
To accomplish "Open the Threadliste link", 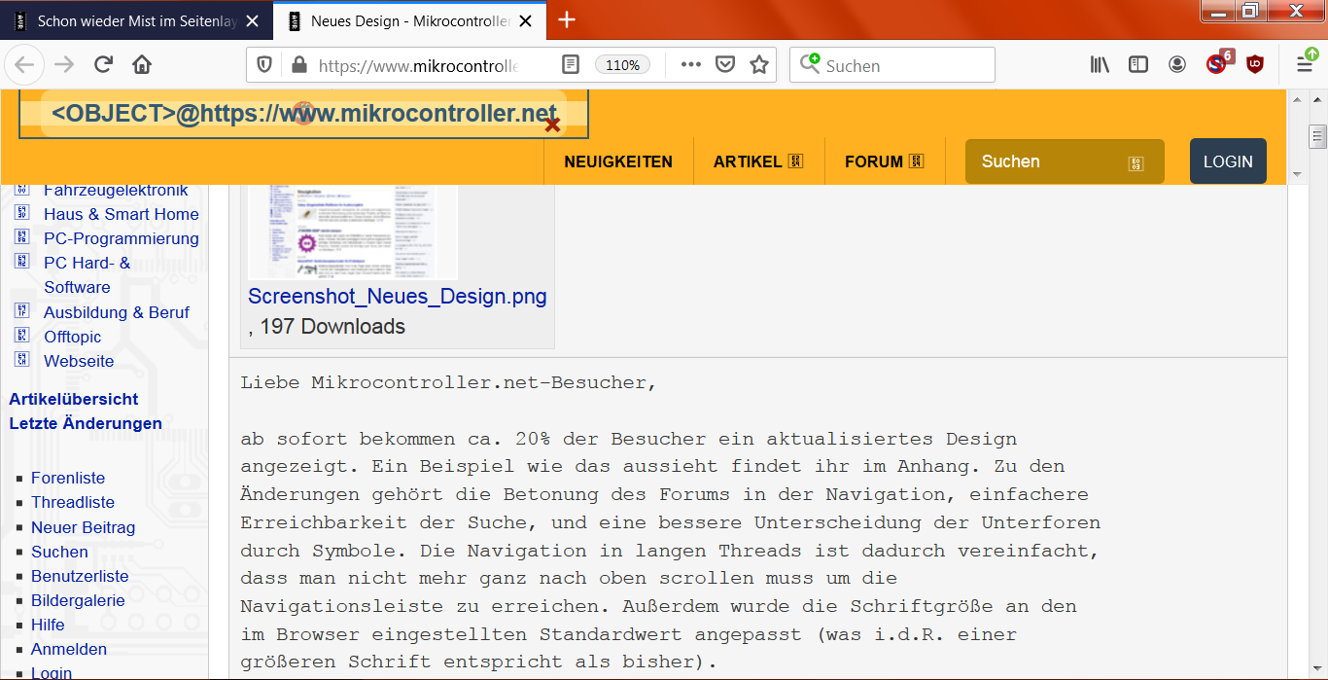I will coord(73,502).
